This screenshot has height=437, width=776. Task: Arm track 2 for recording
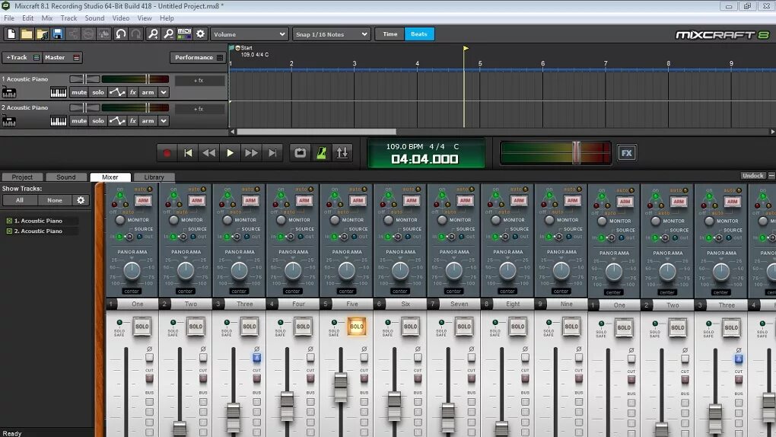coord(148,121)
